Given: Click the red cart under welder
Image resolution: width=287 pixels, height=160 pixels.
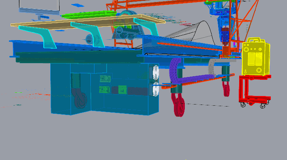Looking at the screenshot, I should (255, 90).
